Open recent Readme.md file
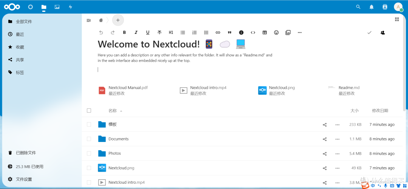This screenshot has height=189, width=408. point(344,90)
